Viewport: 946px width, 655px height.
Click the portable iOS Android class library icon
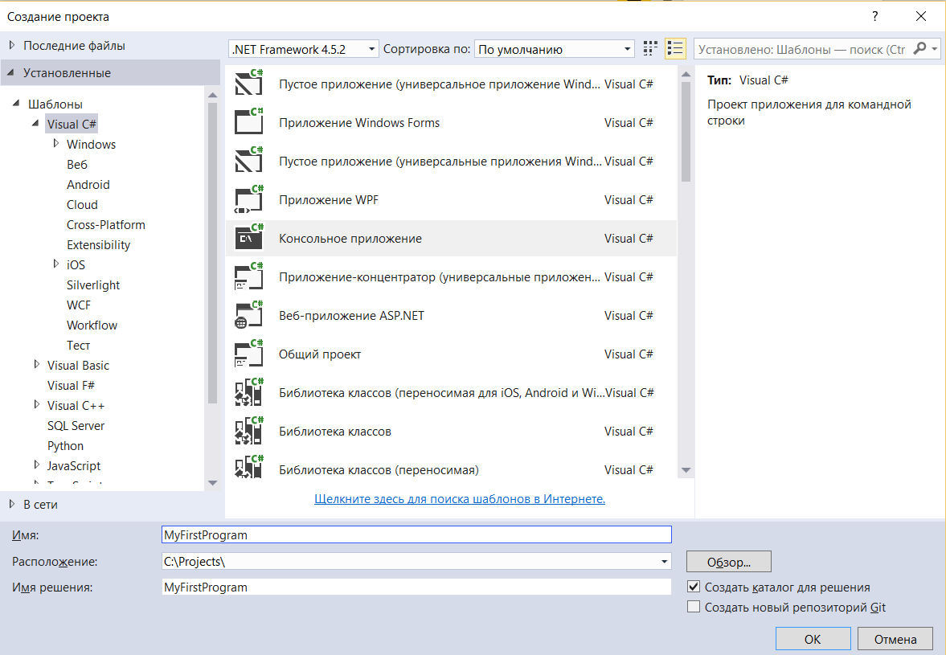click(248, 393)
